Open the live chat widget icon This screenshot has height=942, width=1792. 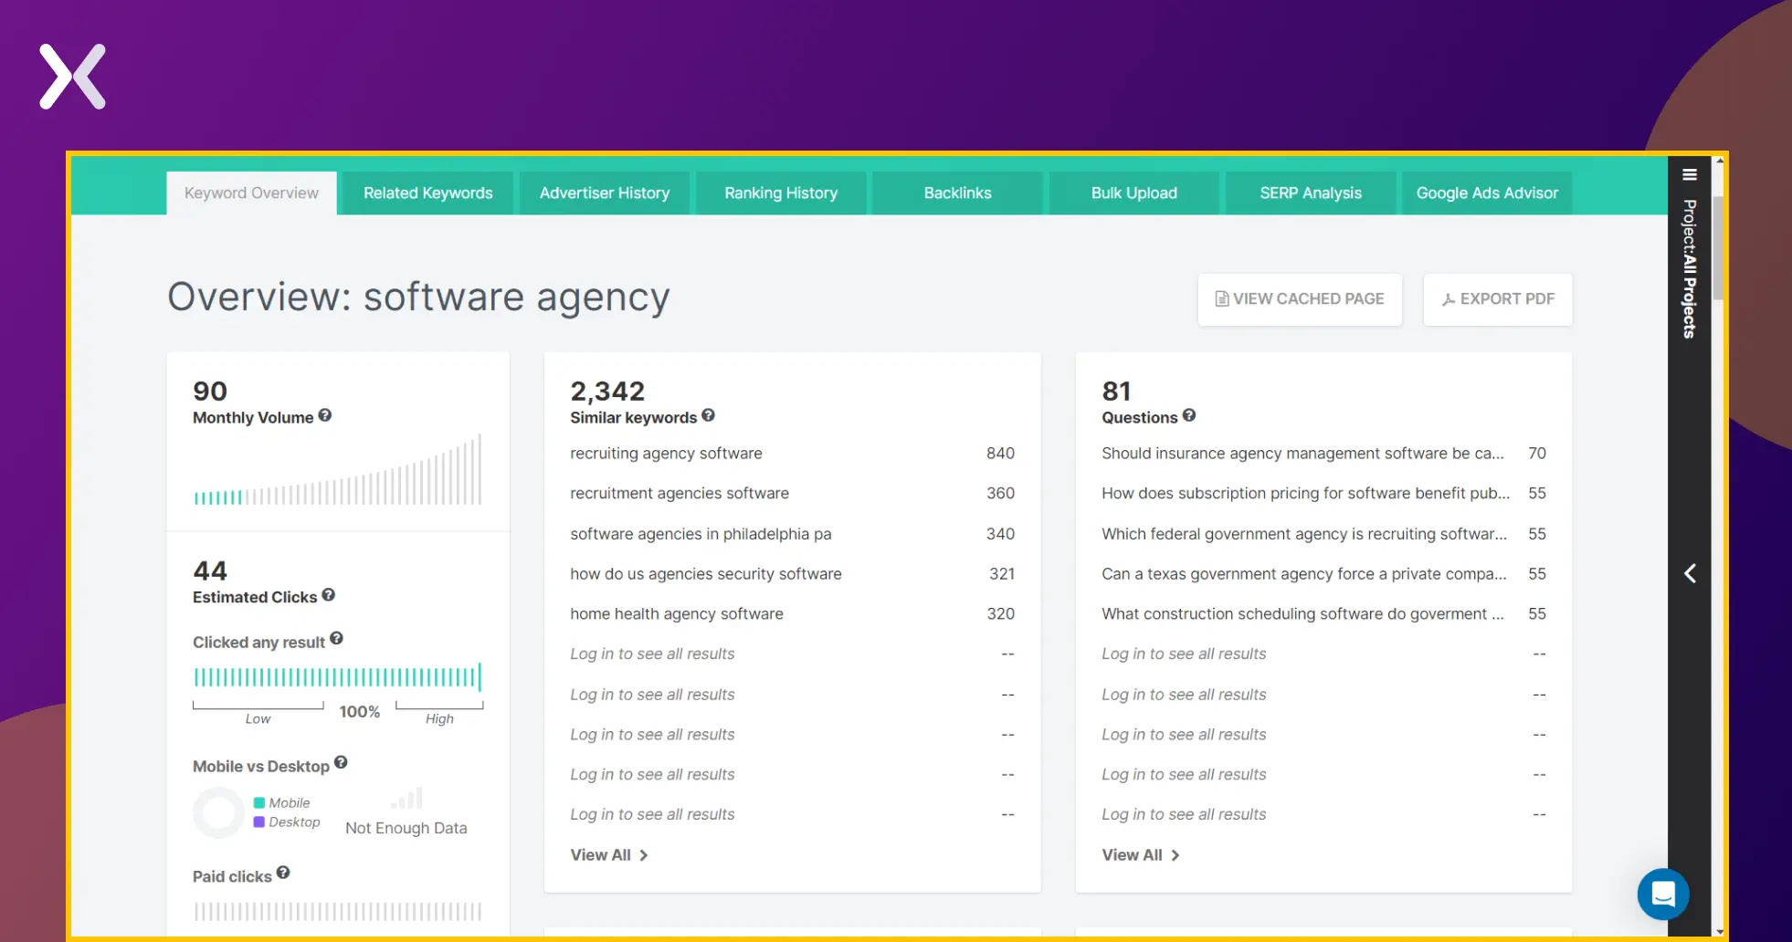(1662, 894)
